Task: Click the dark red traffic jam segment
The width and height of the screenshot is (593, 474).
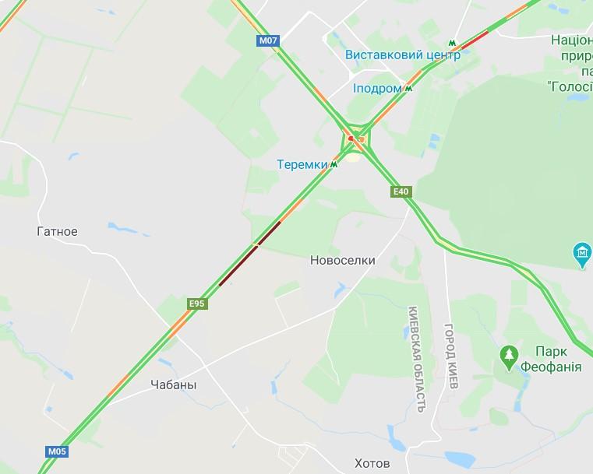Action: 249,254
